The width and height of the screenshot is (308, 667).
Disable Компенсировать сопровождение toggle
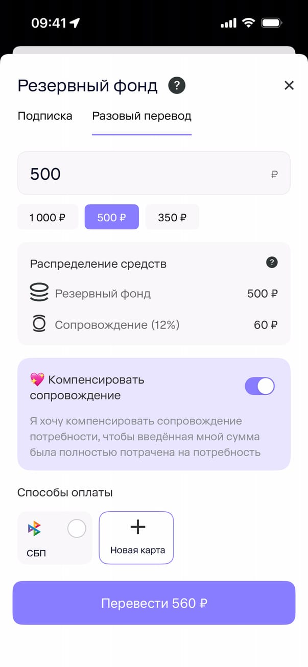259,387
